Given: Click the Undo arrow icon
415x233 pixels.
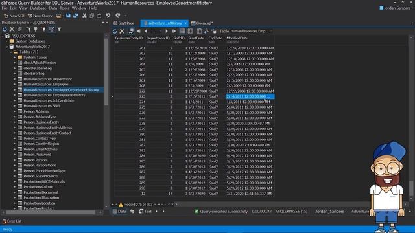Looking at the screenshot, I should click(108, 16).
